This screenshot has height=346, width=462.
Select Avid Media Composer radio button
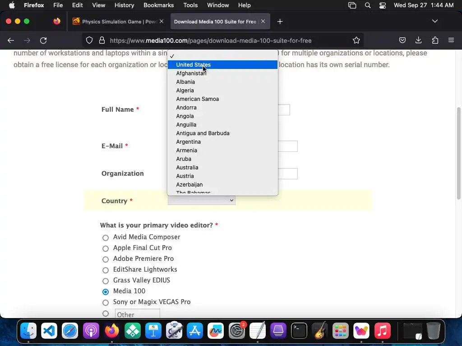pyautogui.click(x=106, y=237)
